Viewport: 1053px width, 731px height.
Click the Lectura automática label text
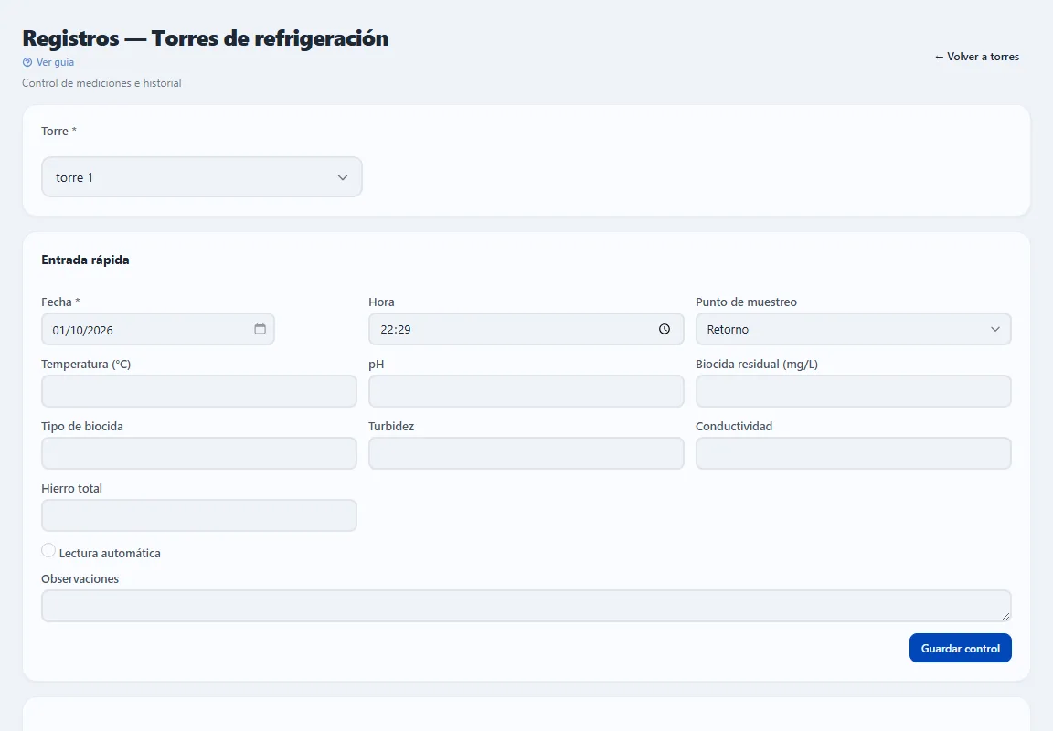click(x=110, y=553)
